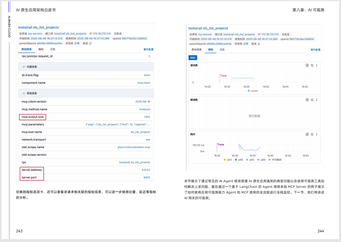Switch to the 附加信息 tab on page 244
Screen dimensions: 341x242
(197, 49)
